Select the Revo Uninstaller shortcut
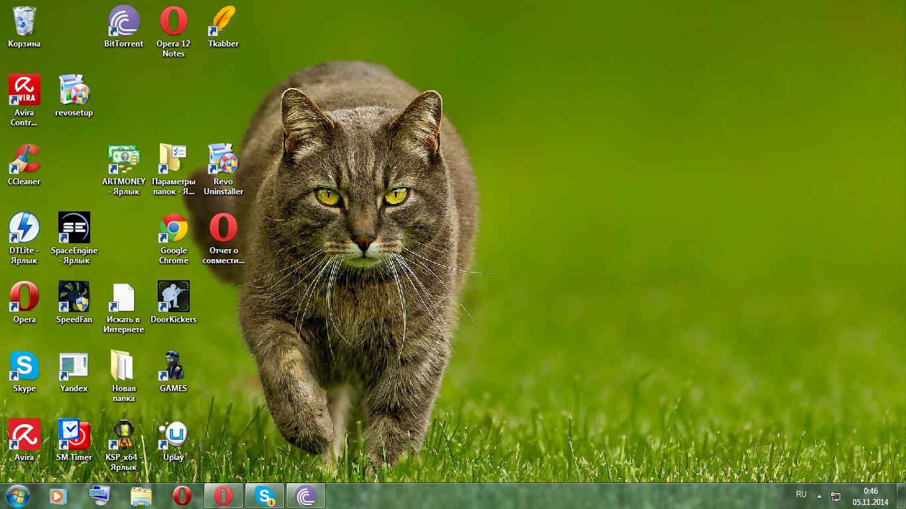 224,170
